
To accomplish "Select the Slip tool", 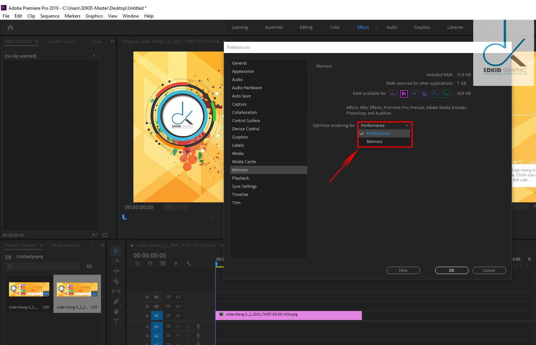I will (116, 291).
